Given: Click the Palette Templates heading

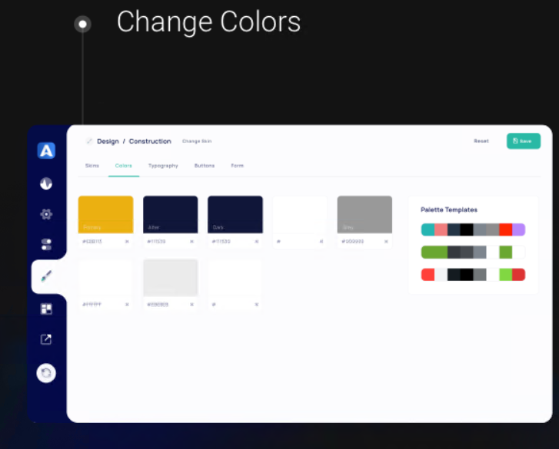Looking at the screenshot, I should pos(449,210).
